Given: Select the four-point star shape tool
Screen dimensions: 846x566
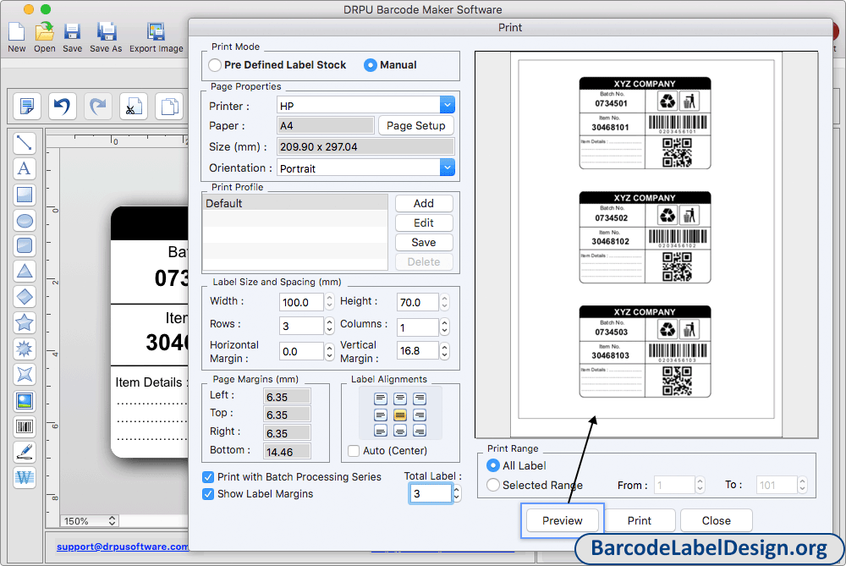Looking at the screenshot, I should tap(25, 375).
